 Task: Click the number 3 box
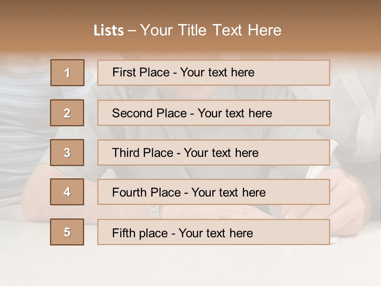(67, 153)
